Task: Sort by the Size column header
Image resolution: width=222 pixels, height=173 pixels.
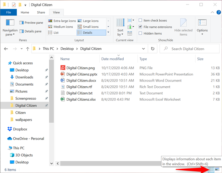Action: point(200,59)
